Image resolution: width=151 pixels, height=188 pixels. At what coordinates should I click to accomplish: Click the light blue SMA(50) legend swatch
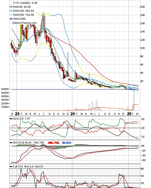pos(11,15)
